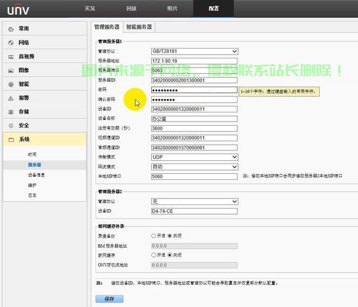Open the 照片 photo tab
The height and width of the screenshot is (307, 358).
tap(172, 9)
